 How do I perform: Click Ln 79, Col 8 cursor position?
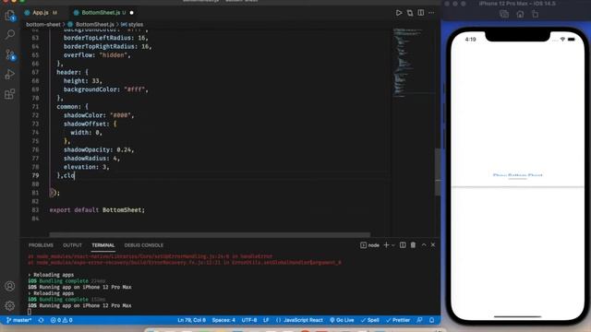click(x=191, y=320)
